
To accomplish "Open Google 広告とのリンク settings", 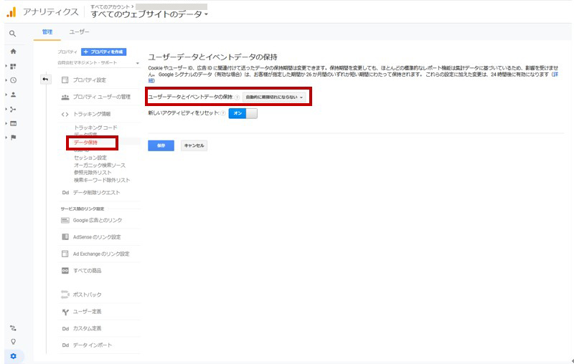I will click(97, 220).
